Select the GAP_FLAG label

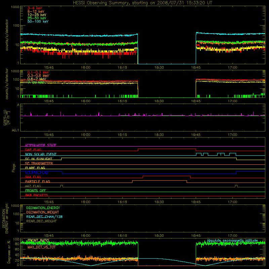33,150
